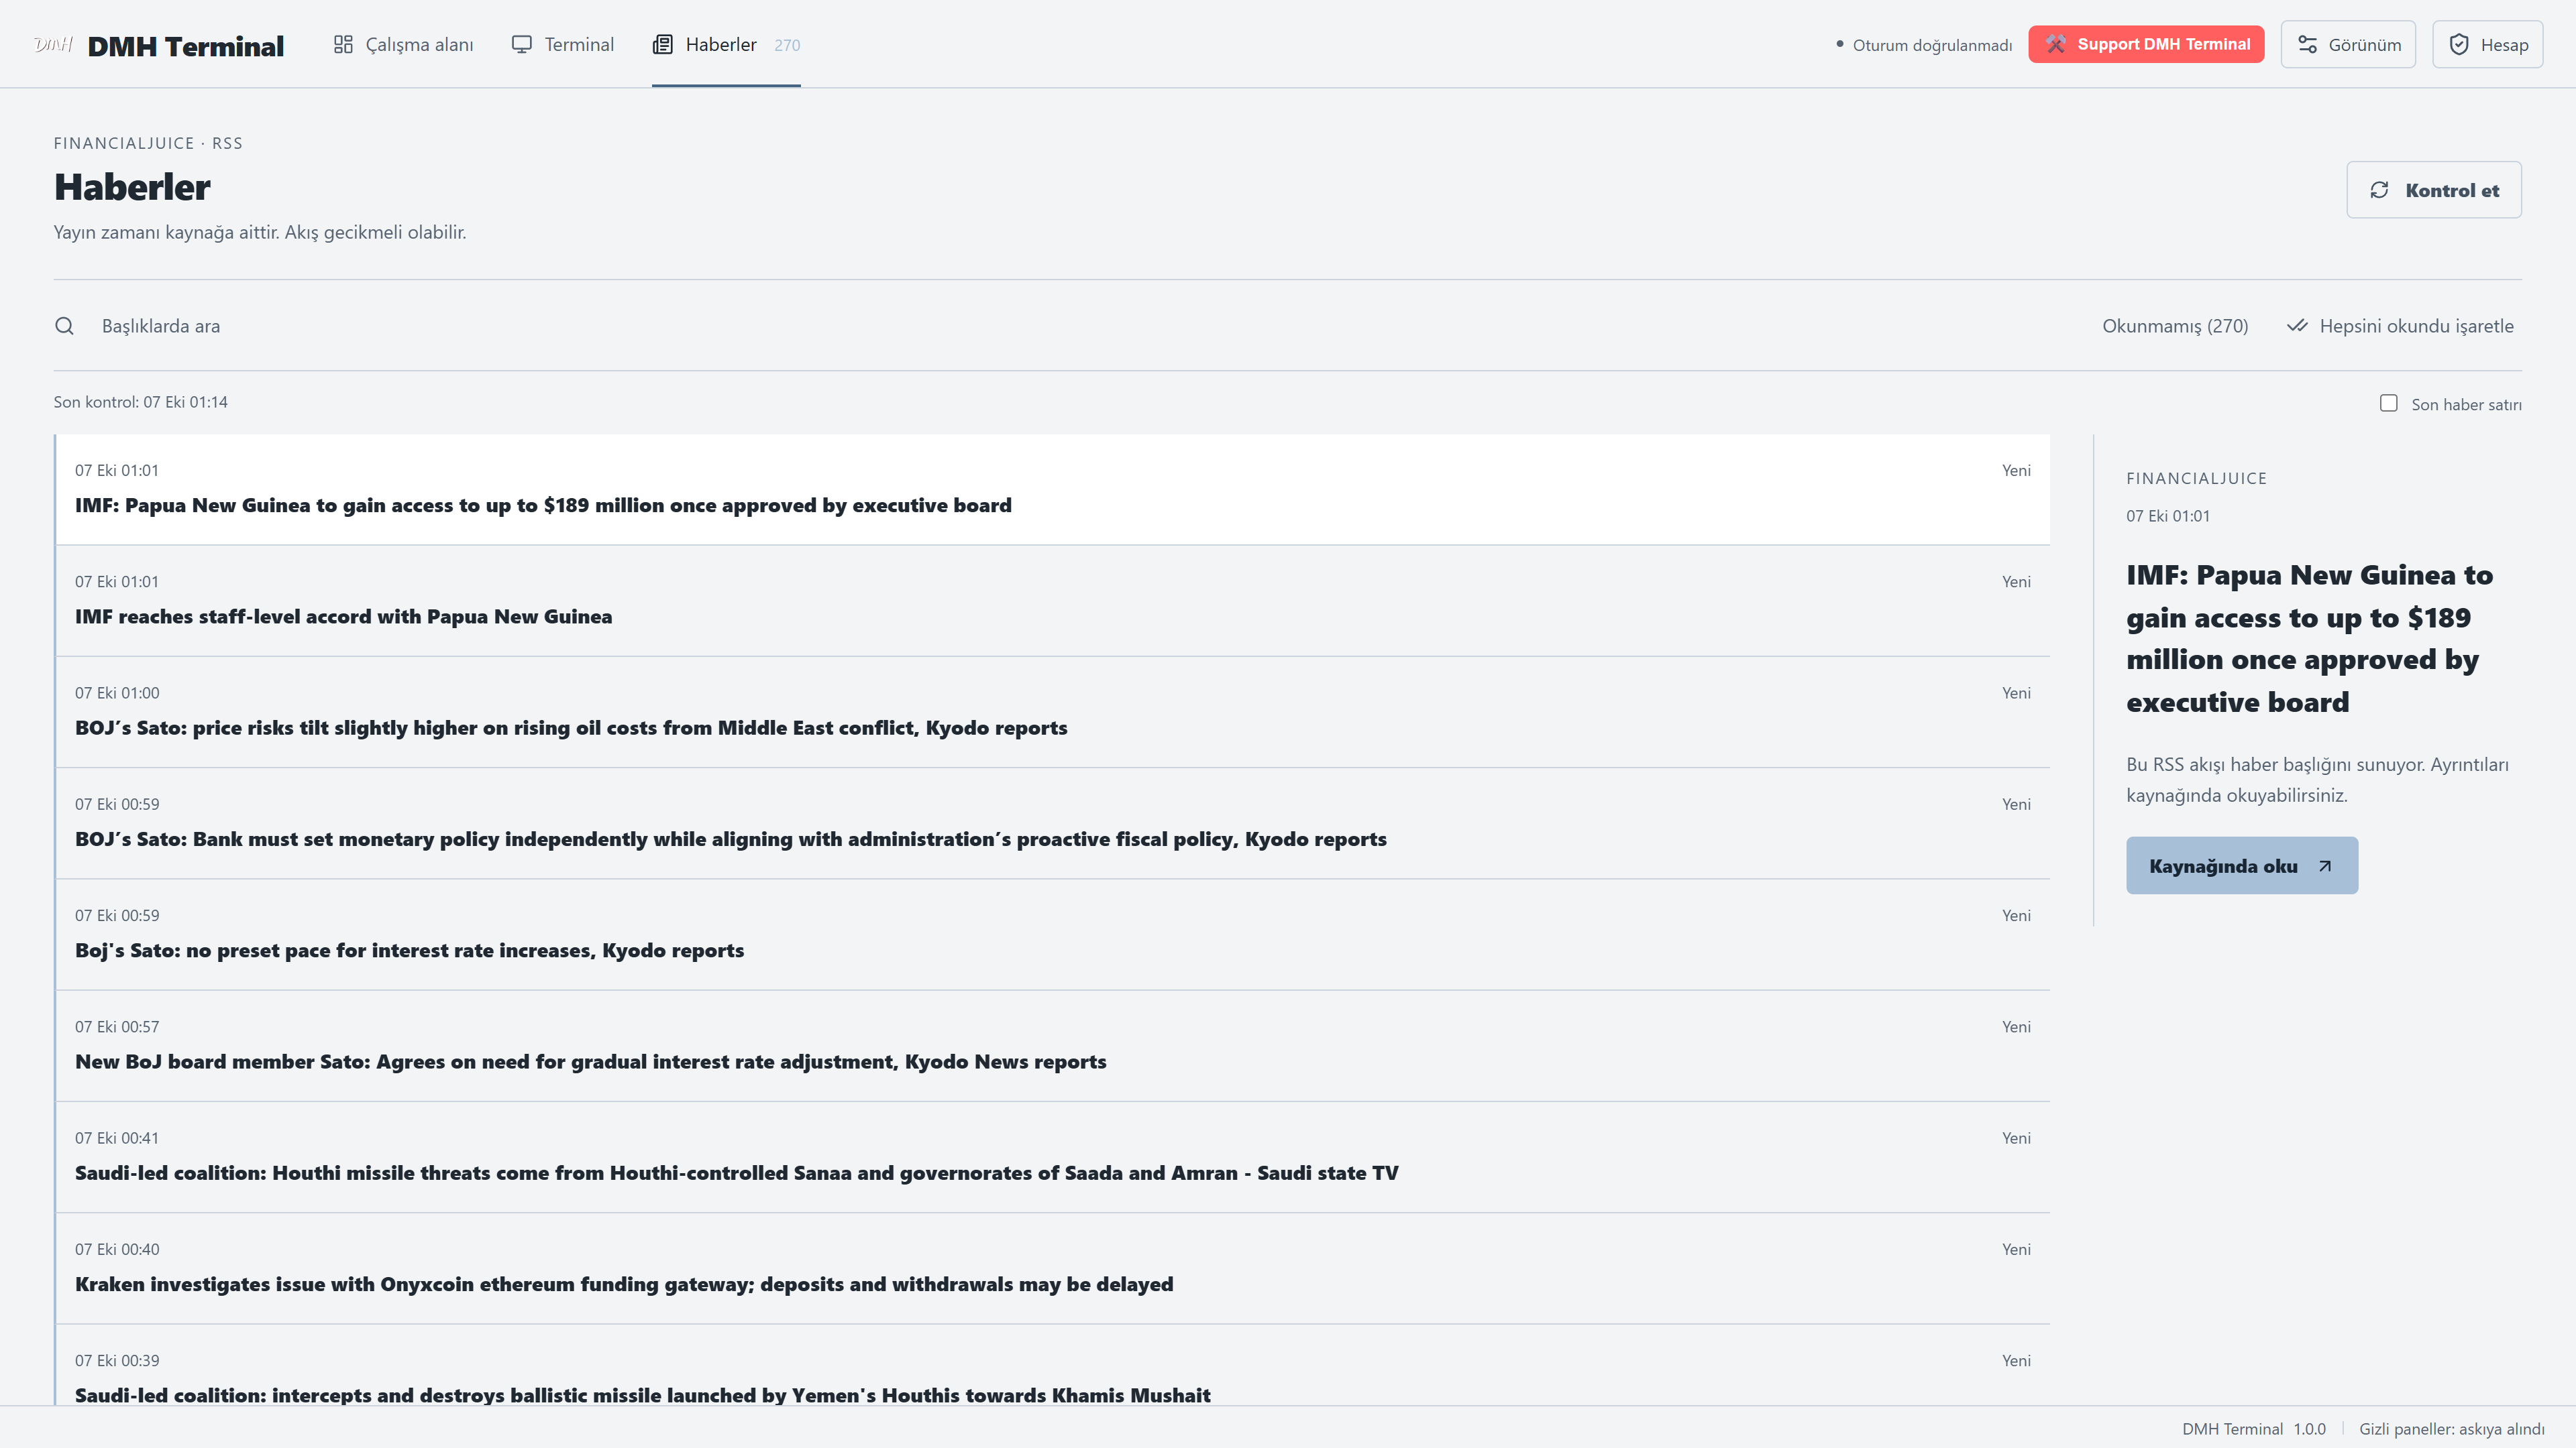Click Hepsini okundu işaretle
The image size is (2576, 1448).
2400,326
